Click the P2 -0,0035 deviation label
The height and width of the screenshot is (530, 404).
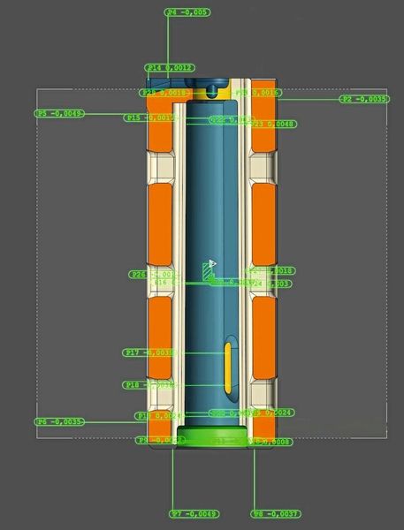[x=364, y=99]
